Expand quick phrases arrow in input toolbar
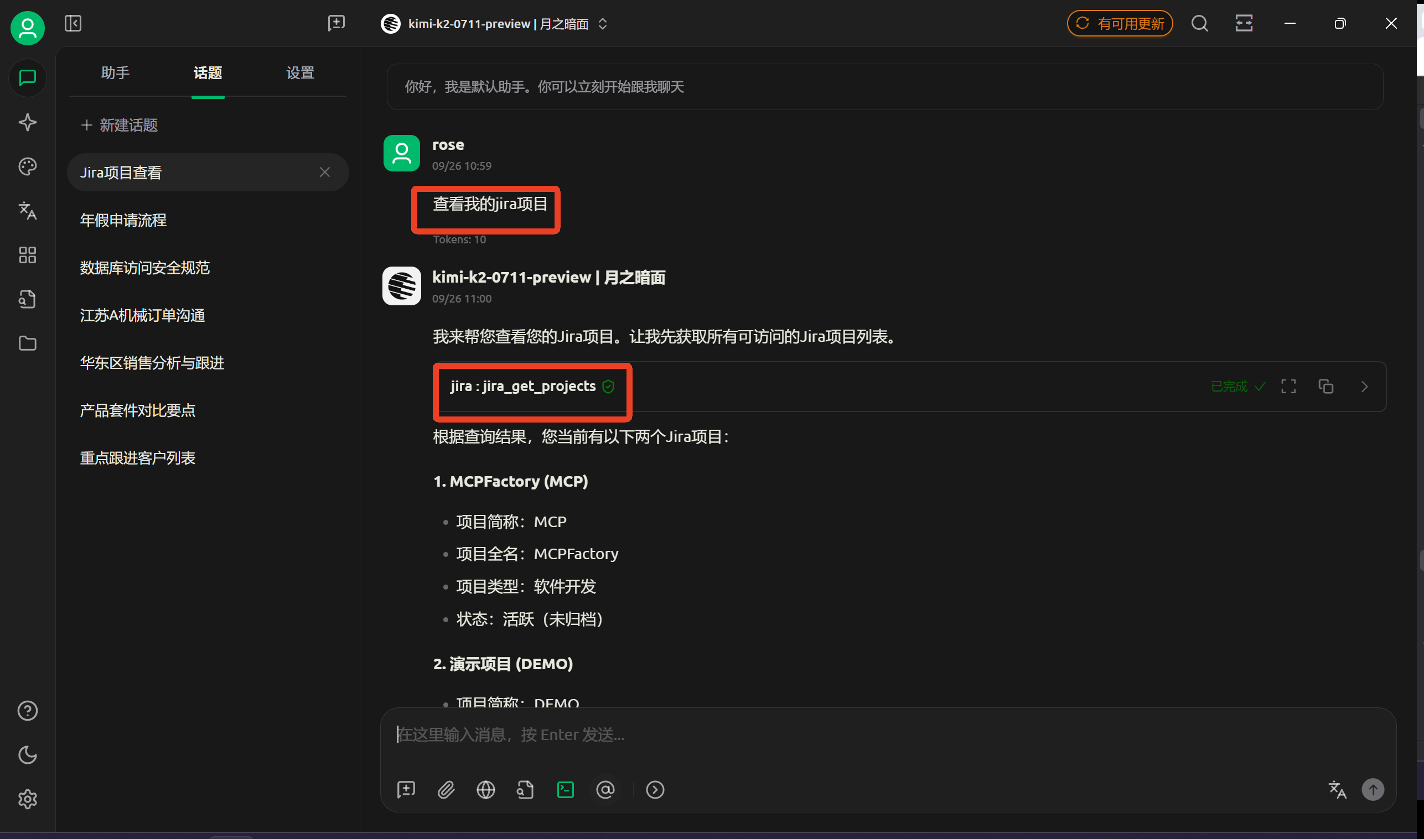Image resolution: width=1424 pixels, height=839 pixels. [655, 789]
